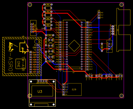The width and height of the screenshot is (133, 109).
Task: Select the LED1 component circle
Action: tap(50, 57)
